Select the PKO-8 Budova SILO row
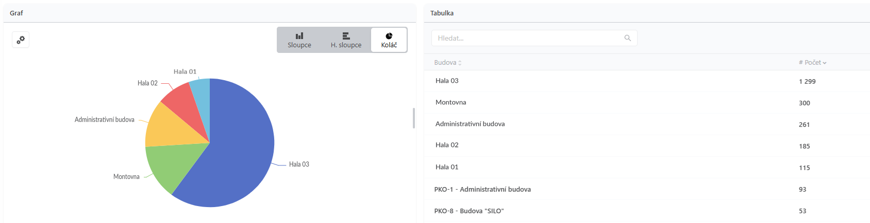The image size is (870, 223). [647, 211]
